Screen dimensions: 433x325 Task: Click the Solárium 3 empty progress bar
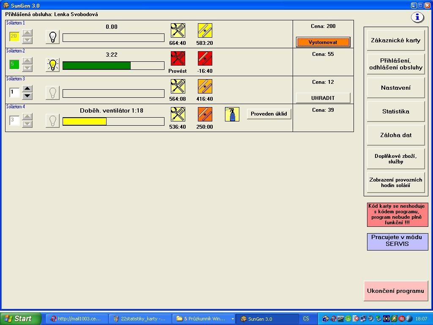[113, 94]
